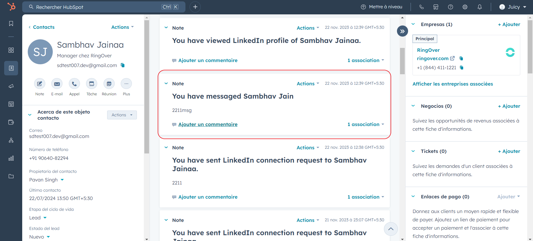Open 1 association for the 2211msg note
Screen dimensions: 533x241
tap(366, 124)
